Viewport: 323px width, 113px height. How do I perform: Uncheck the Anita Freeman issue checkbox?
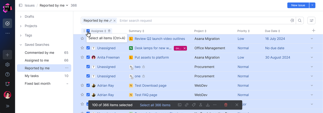(88, 57)
